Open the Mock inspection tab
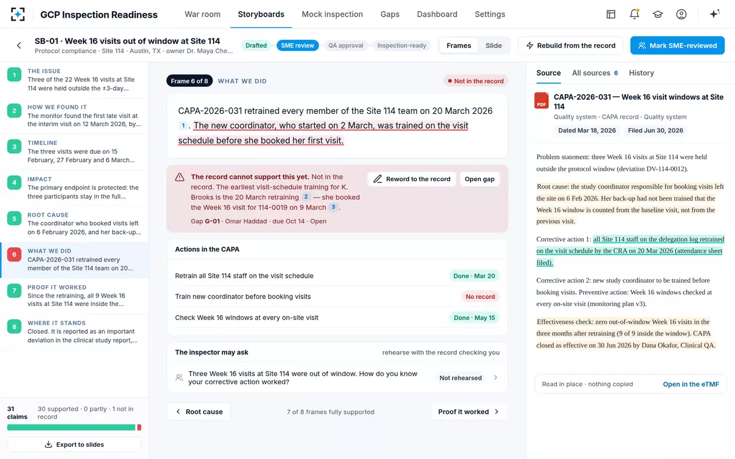 pyautogui.click(x=332, y=14)
